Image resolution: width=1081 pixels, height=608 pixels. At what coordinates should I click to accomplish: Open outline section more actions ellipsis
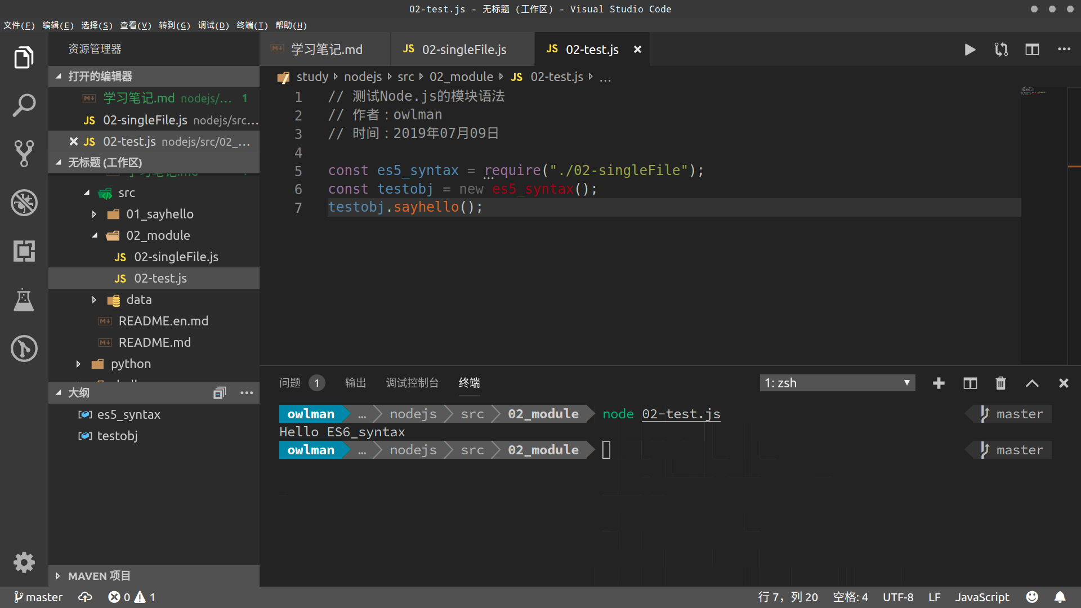247,393
